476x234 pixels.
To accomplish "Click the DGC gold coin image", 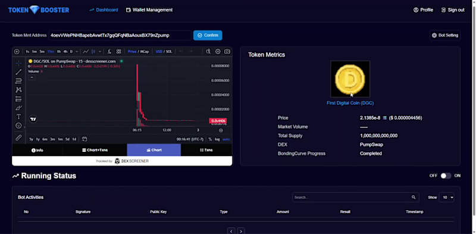I will point(350,79).
